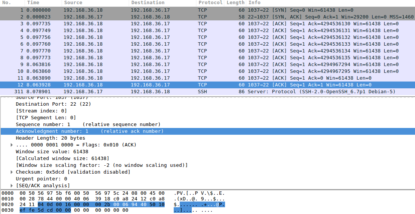Sort packets by the Info column
This screenshot has width=415, height=214.
(x=255, y=3)
